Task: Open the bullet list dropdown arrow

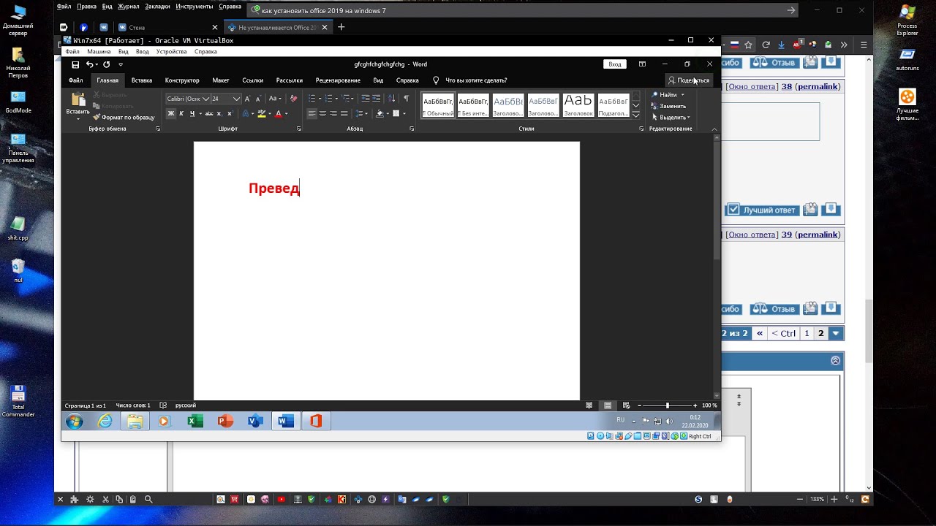Action: (320, 99)
